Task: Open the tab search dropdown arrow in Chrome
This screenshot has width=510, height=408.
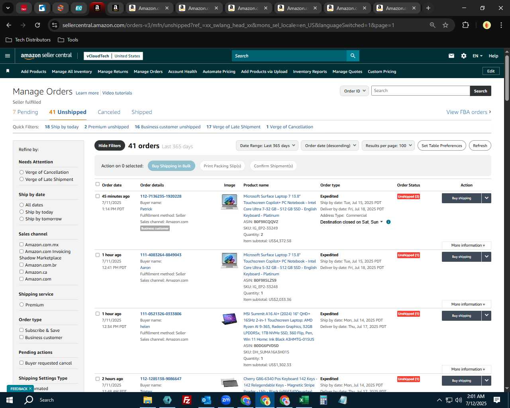Action: (x=8, y=8)
